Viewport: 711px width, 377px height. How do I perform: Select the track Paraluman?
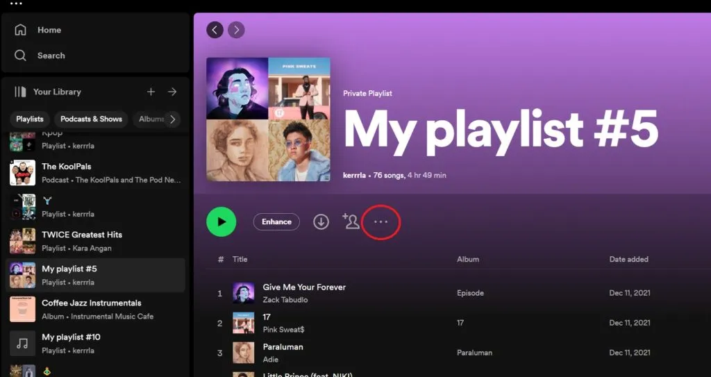(x=283, y=347)
